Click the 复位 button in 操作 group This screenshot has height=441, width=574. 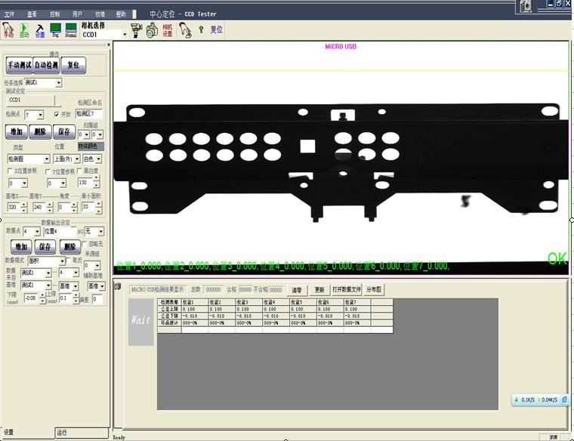[73, 65]
